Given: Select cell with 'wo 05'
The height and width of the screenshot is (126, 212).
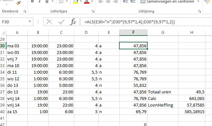Looking at the screenshot, I should tap(17, 53).
